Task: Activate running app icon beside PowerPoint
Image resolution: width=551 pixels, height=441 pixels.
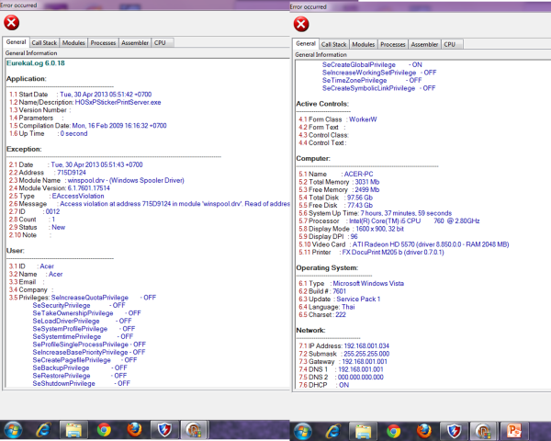Action: (x=483, y=431)
